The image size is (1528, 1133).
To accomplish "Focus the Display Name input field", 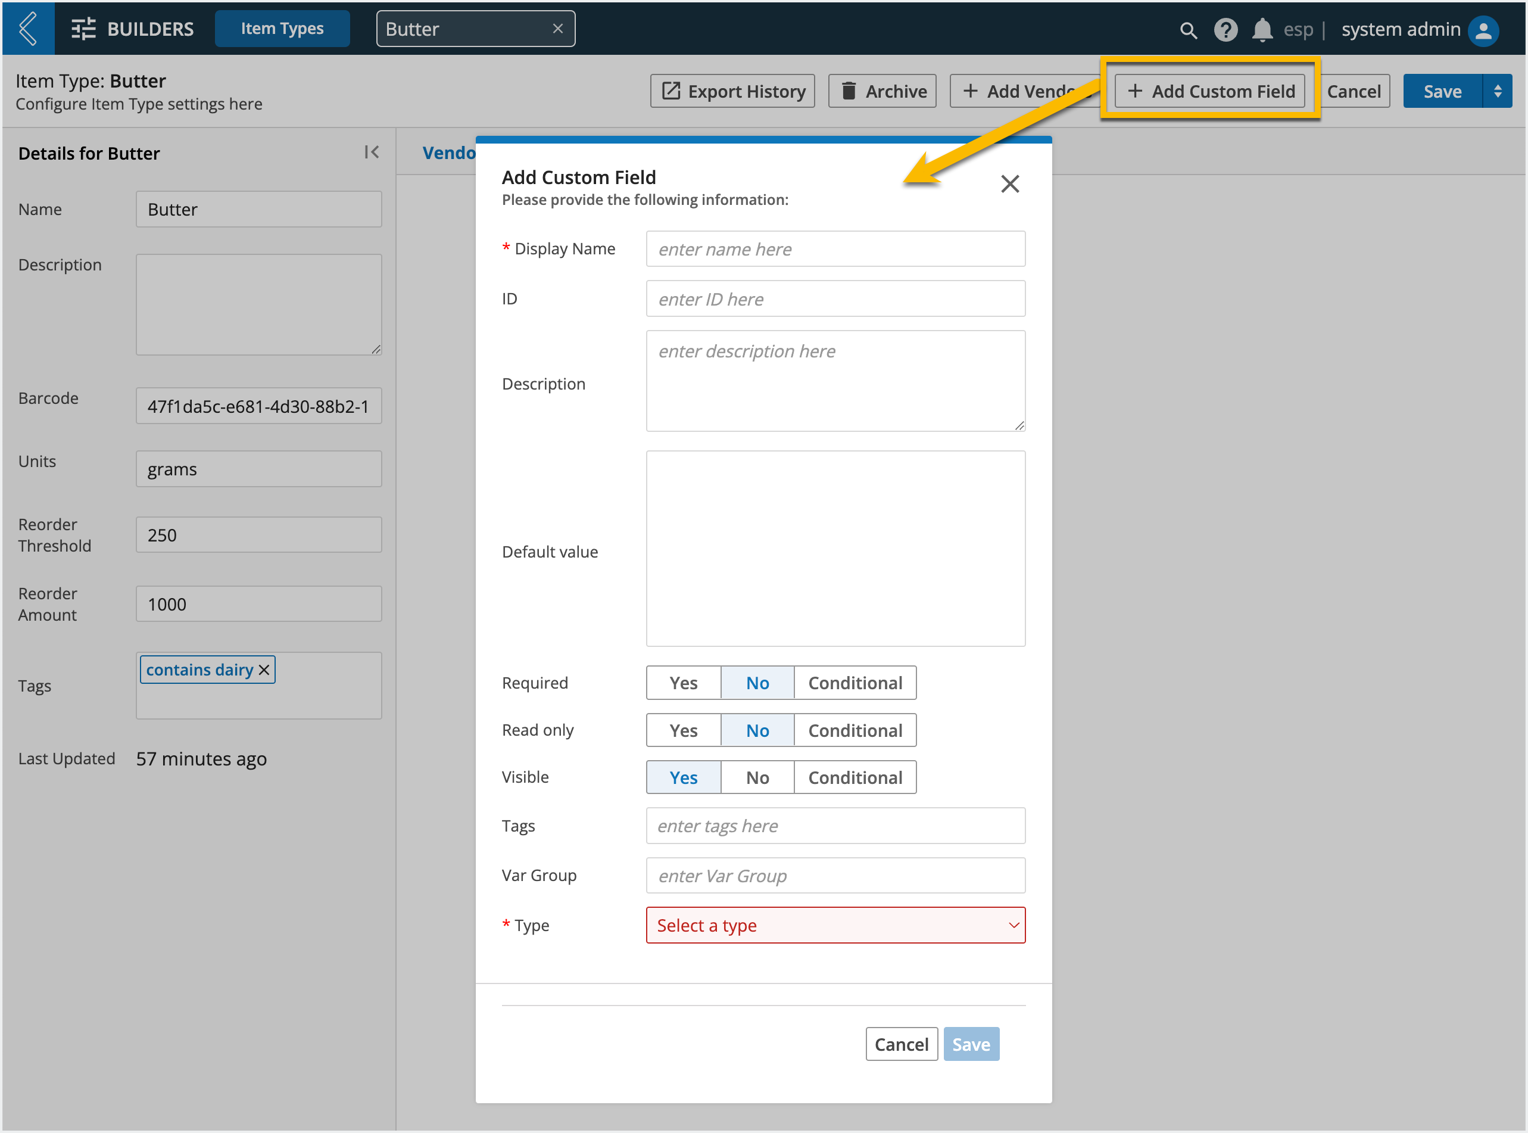I will pos(835,249).
